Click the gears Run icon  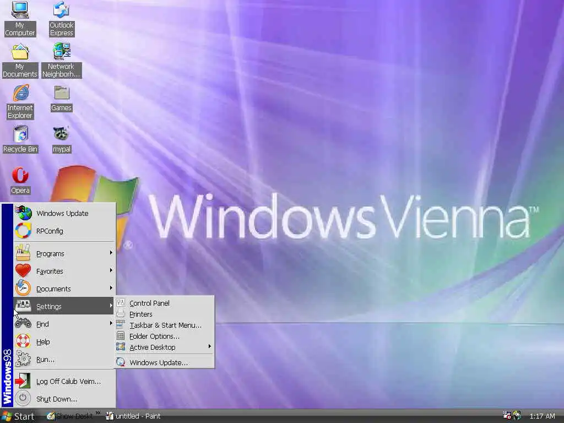click(23, 359)
